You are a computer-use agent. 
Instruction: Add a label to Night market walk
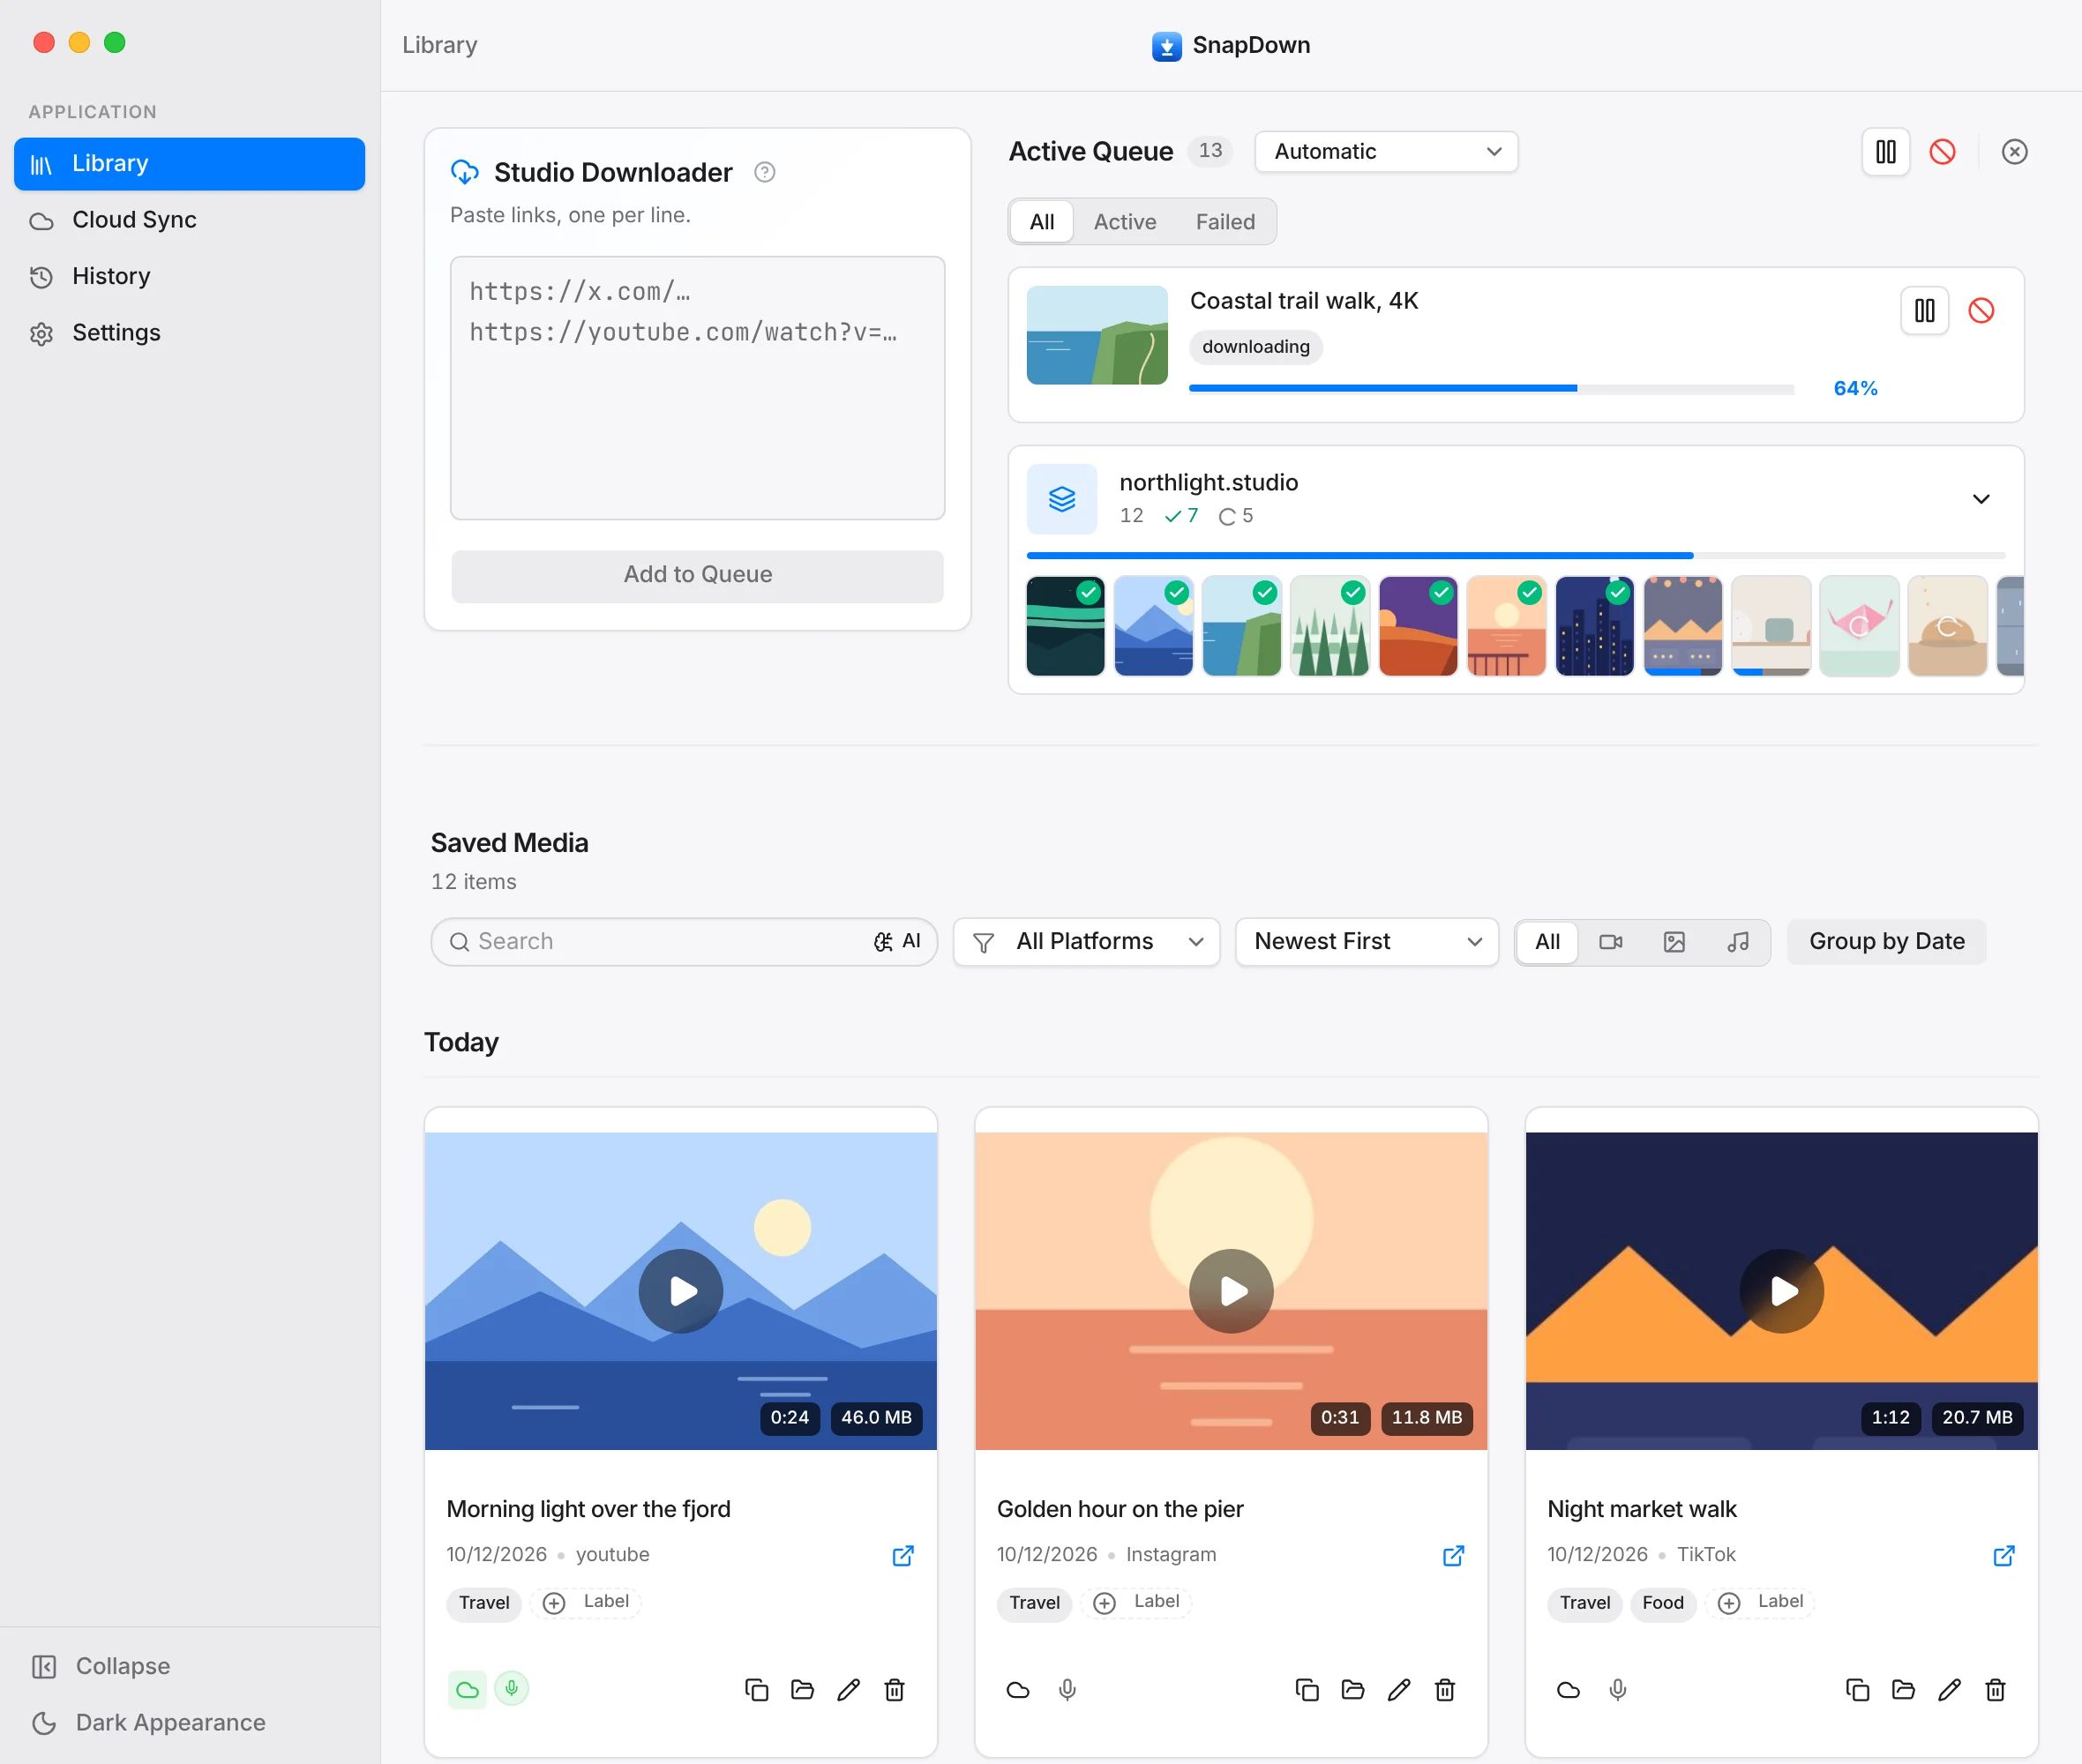[x=1760, y=1602]
